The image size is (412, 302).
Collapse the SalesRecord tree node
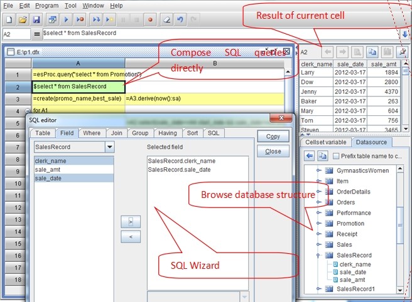318,255
